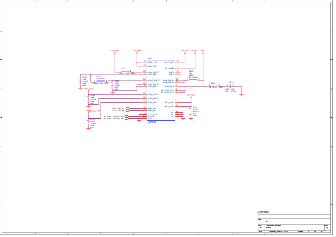
Task: Select the L213 1uH inductor symbol
Action: click(193, 80)
